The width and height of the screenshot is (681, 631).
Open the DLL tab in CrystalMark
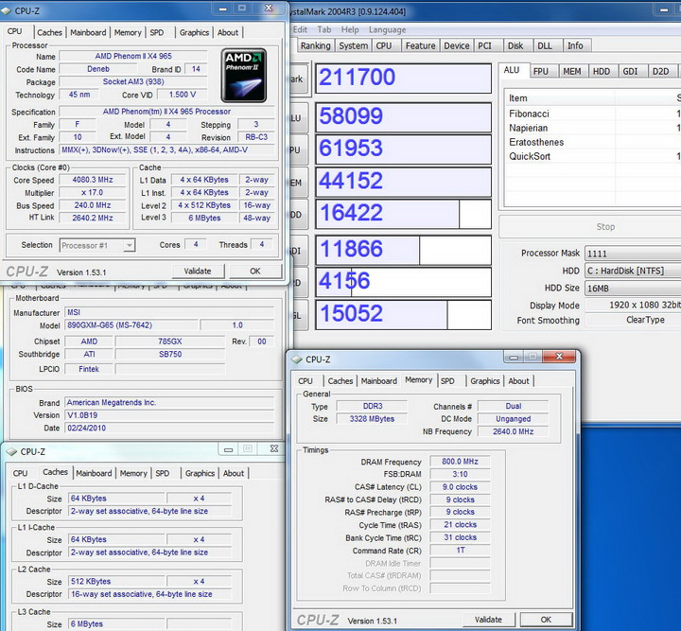[544, 45]
